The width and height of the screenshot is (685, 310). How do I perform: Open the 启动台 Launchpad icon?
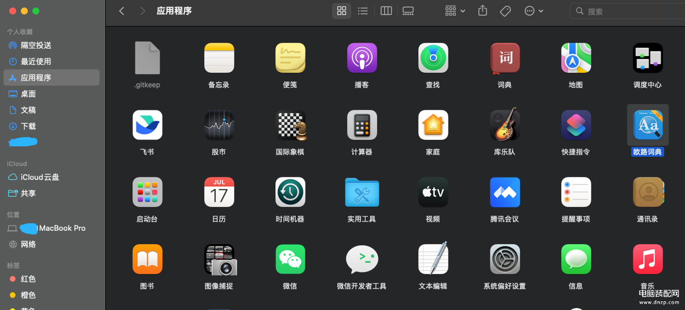tap(147, 192)
